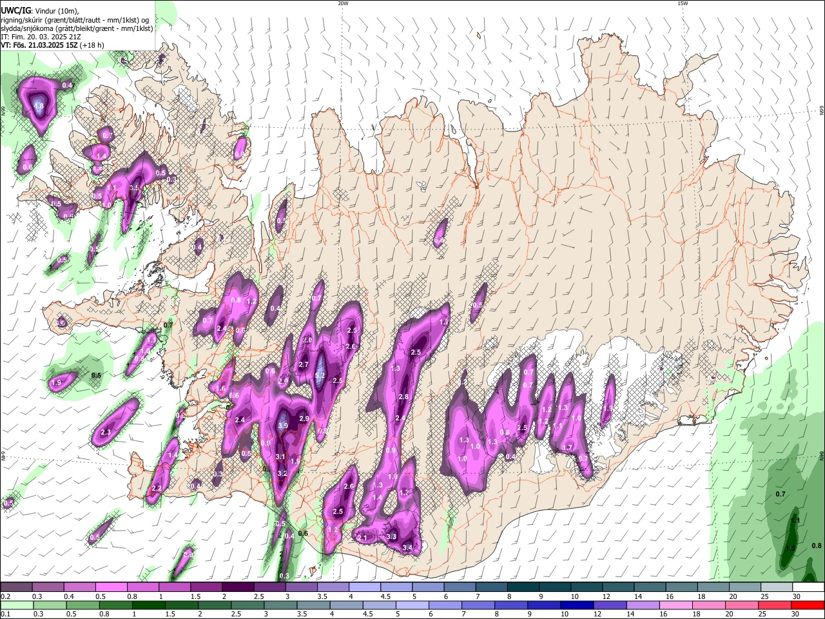Click the 1.9 value in the western sea
Viewport: 825px width, 619px height.
[55, 383]
